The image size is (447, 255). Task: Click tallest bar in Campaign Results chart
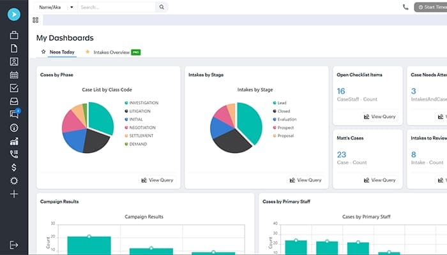pos(89,245)
